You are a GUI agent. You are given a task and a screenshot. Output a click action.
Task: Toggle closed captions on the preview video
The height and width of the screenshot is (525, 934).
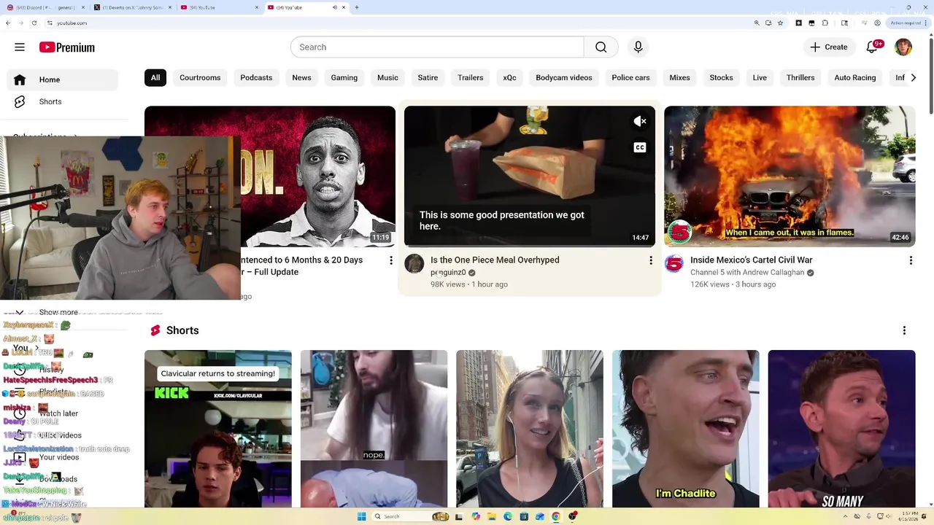[640, 147]
